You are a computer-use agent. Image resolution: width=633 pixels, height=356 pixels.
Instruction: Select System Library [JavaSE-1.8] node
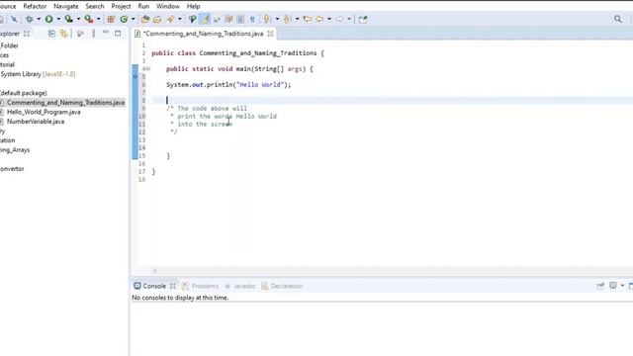click(x=38, y=74)
